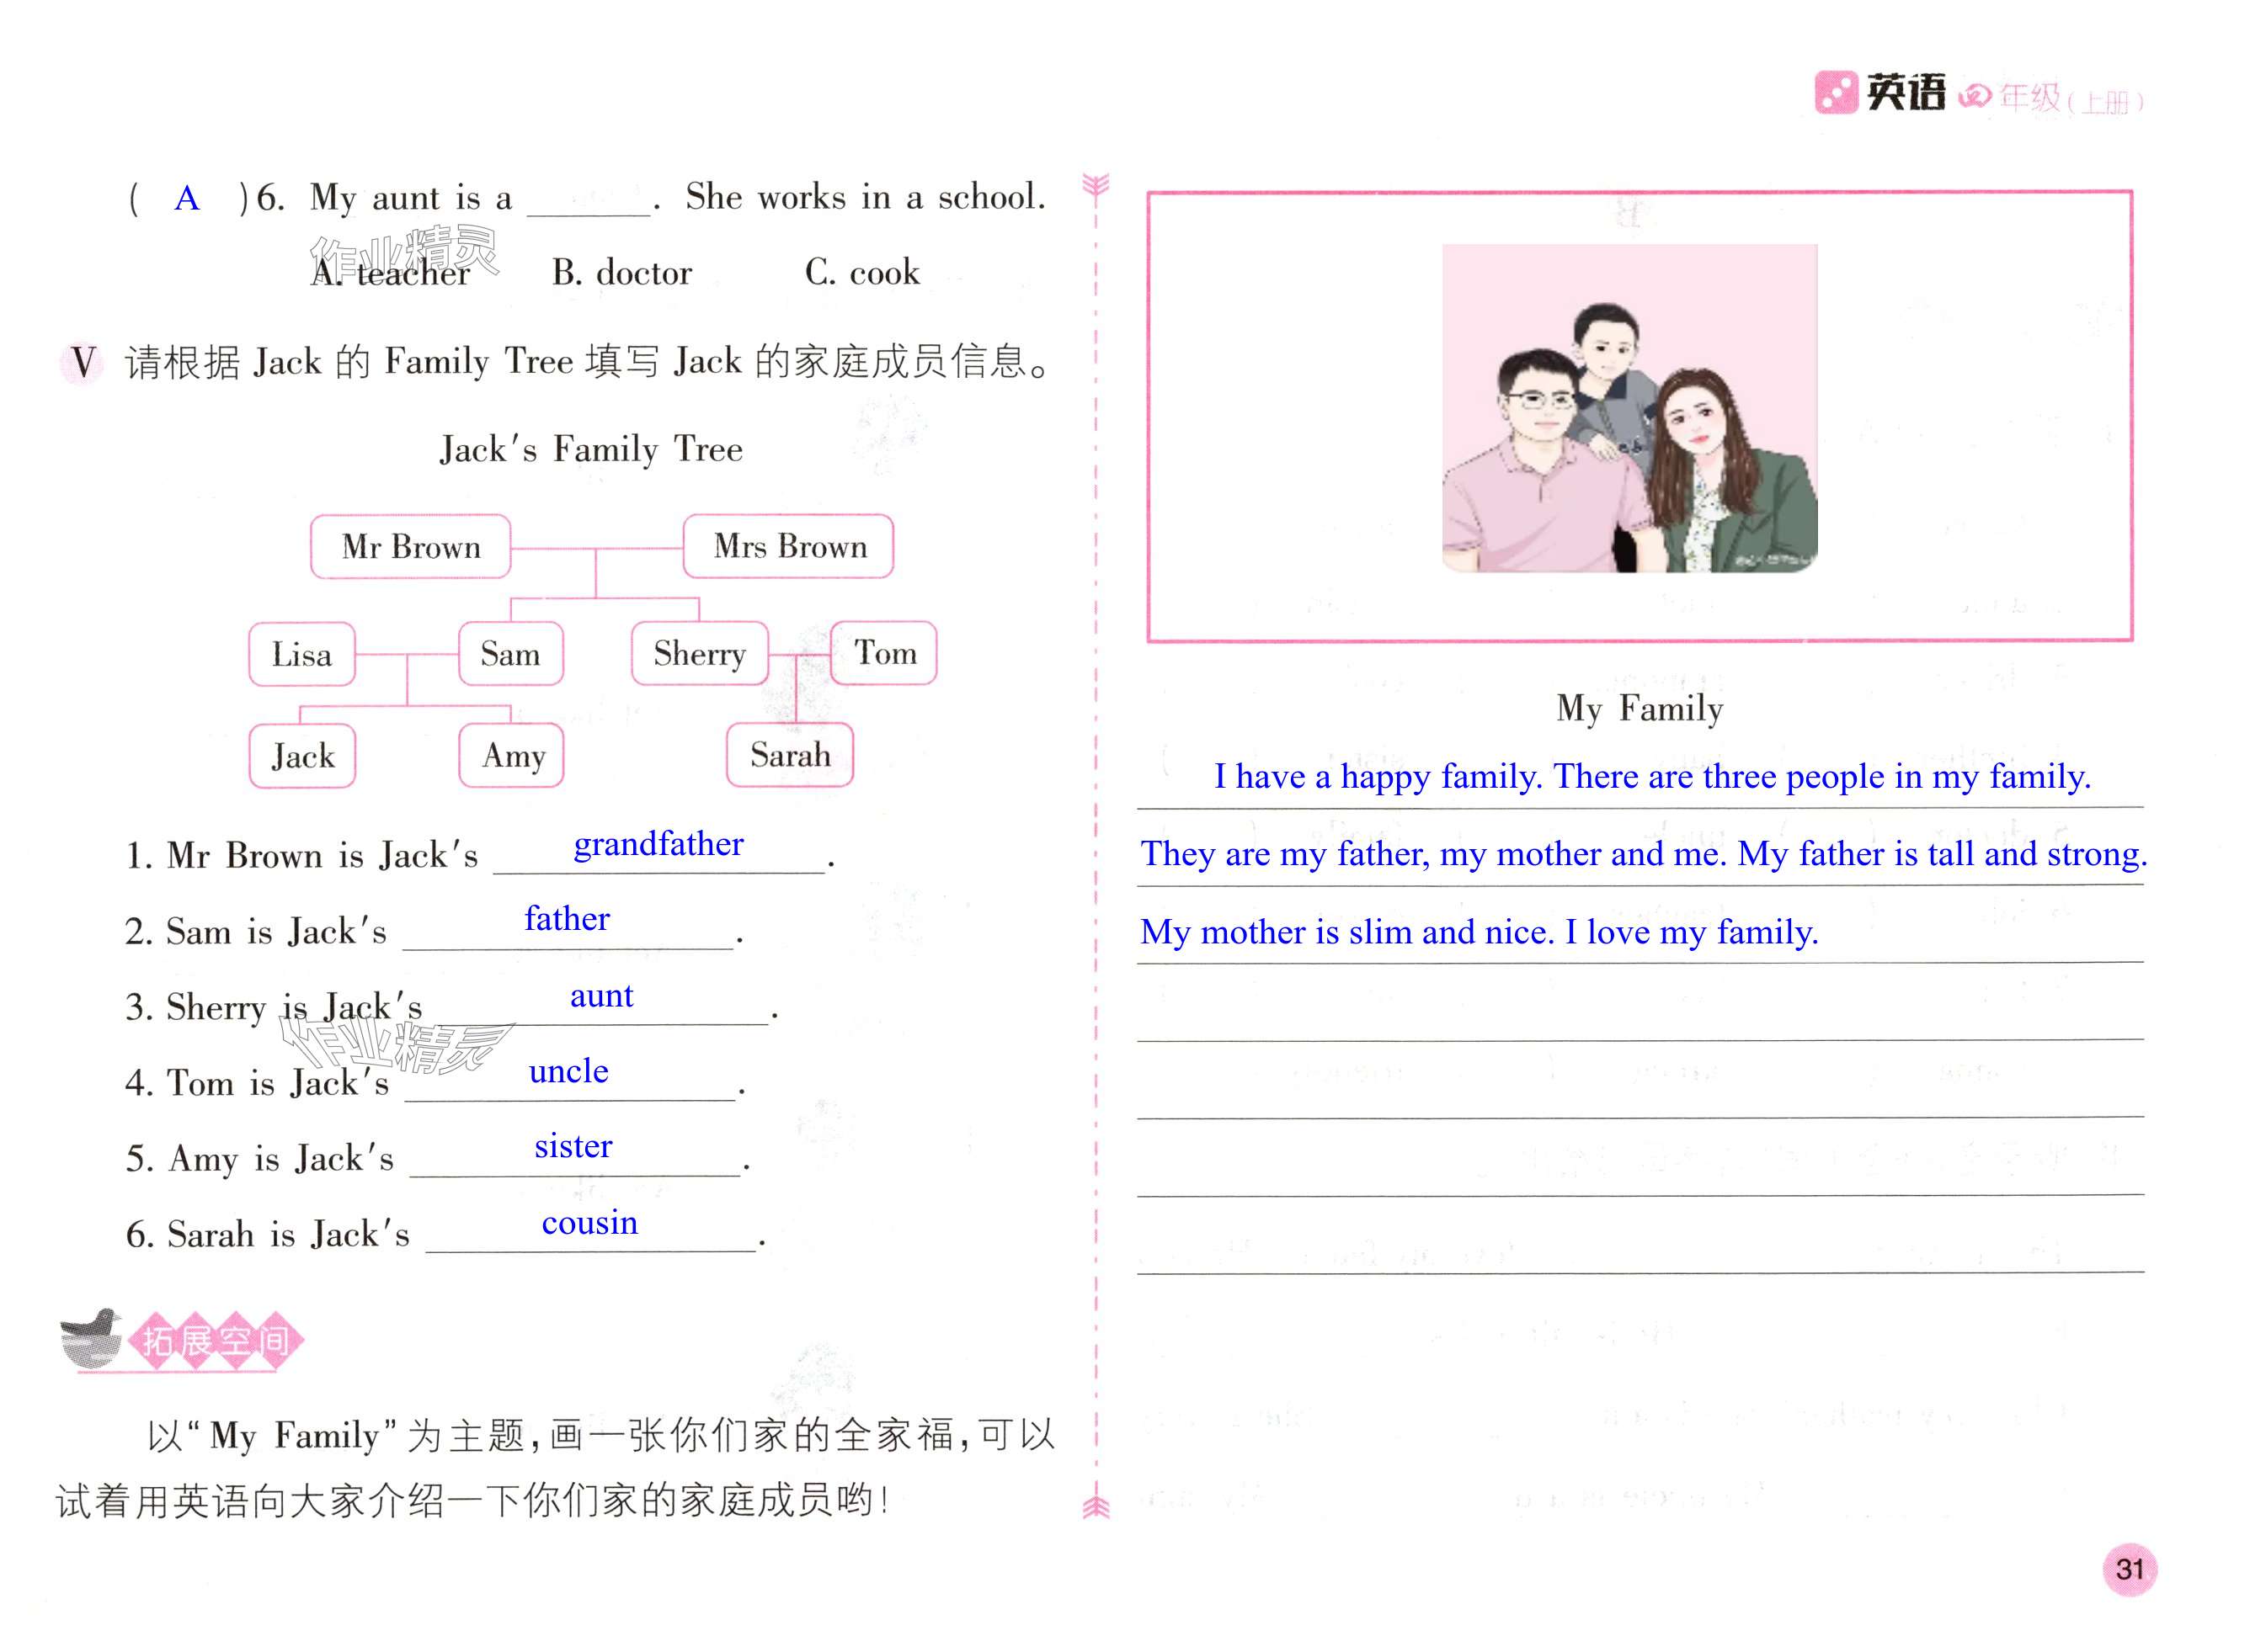Screen dimensions: 2250x1652
Task: Click the My Family essay title
Action: click(1639, 708)
